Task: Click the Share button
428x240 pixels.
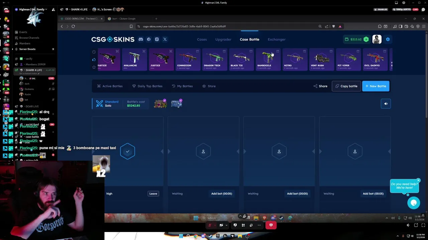Action: click(320, 86)
